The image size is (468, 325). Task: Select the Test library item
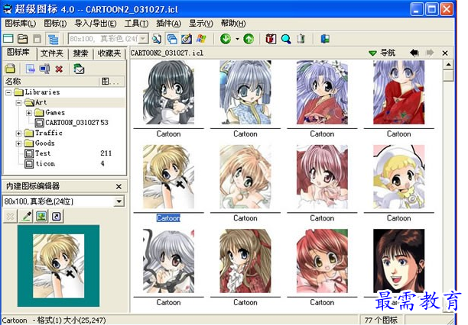coord(38,153)
